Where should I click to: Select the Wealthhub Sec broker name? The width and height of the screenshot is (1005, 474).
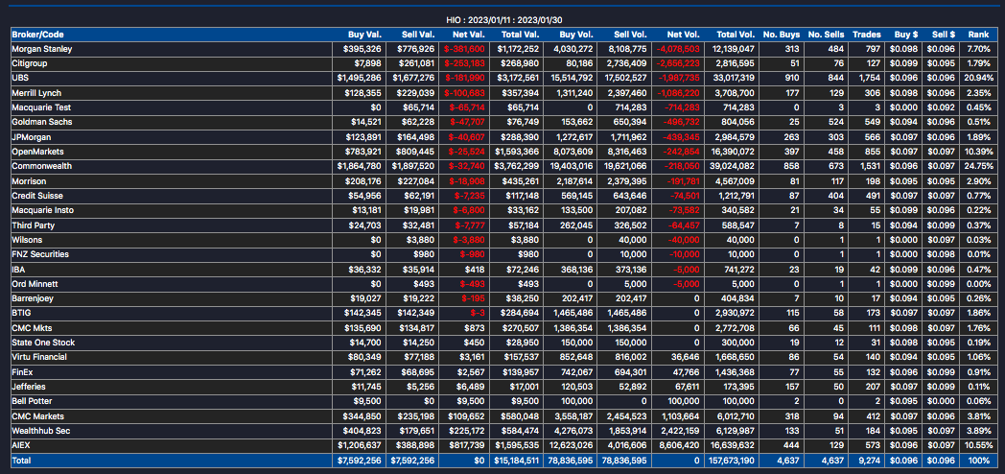(x=41, y=431)
